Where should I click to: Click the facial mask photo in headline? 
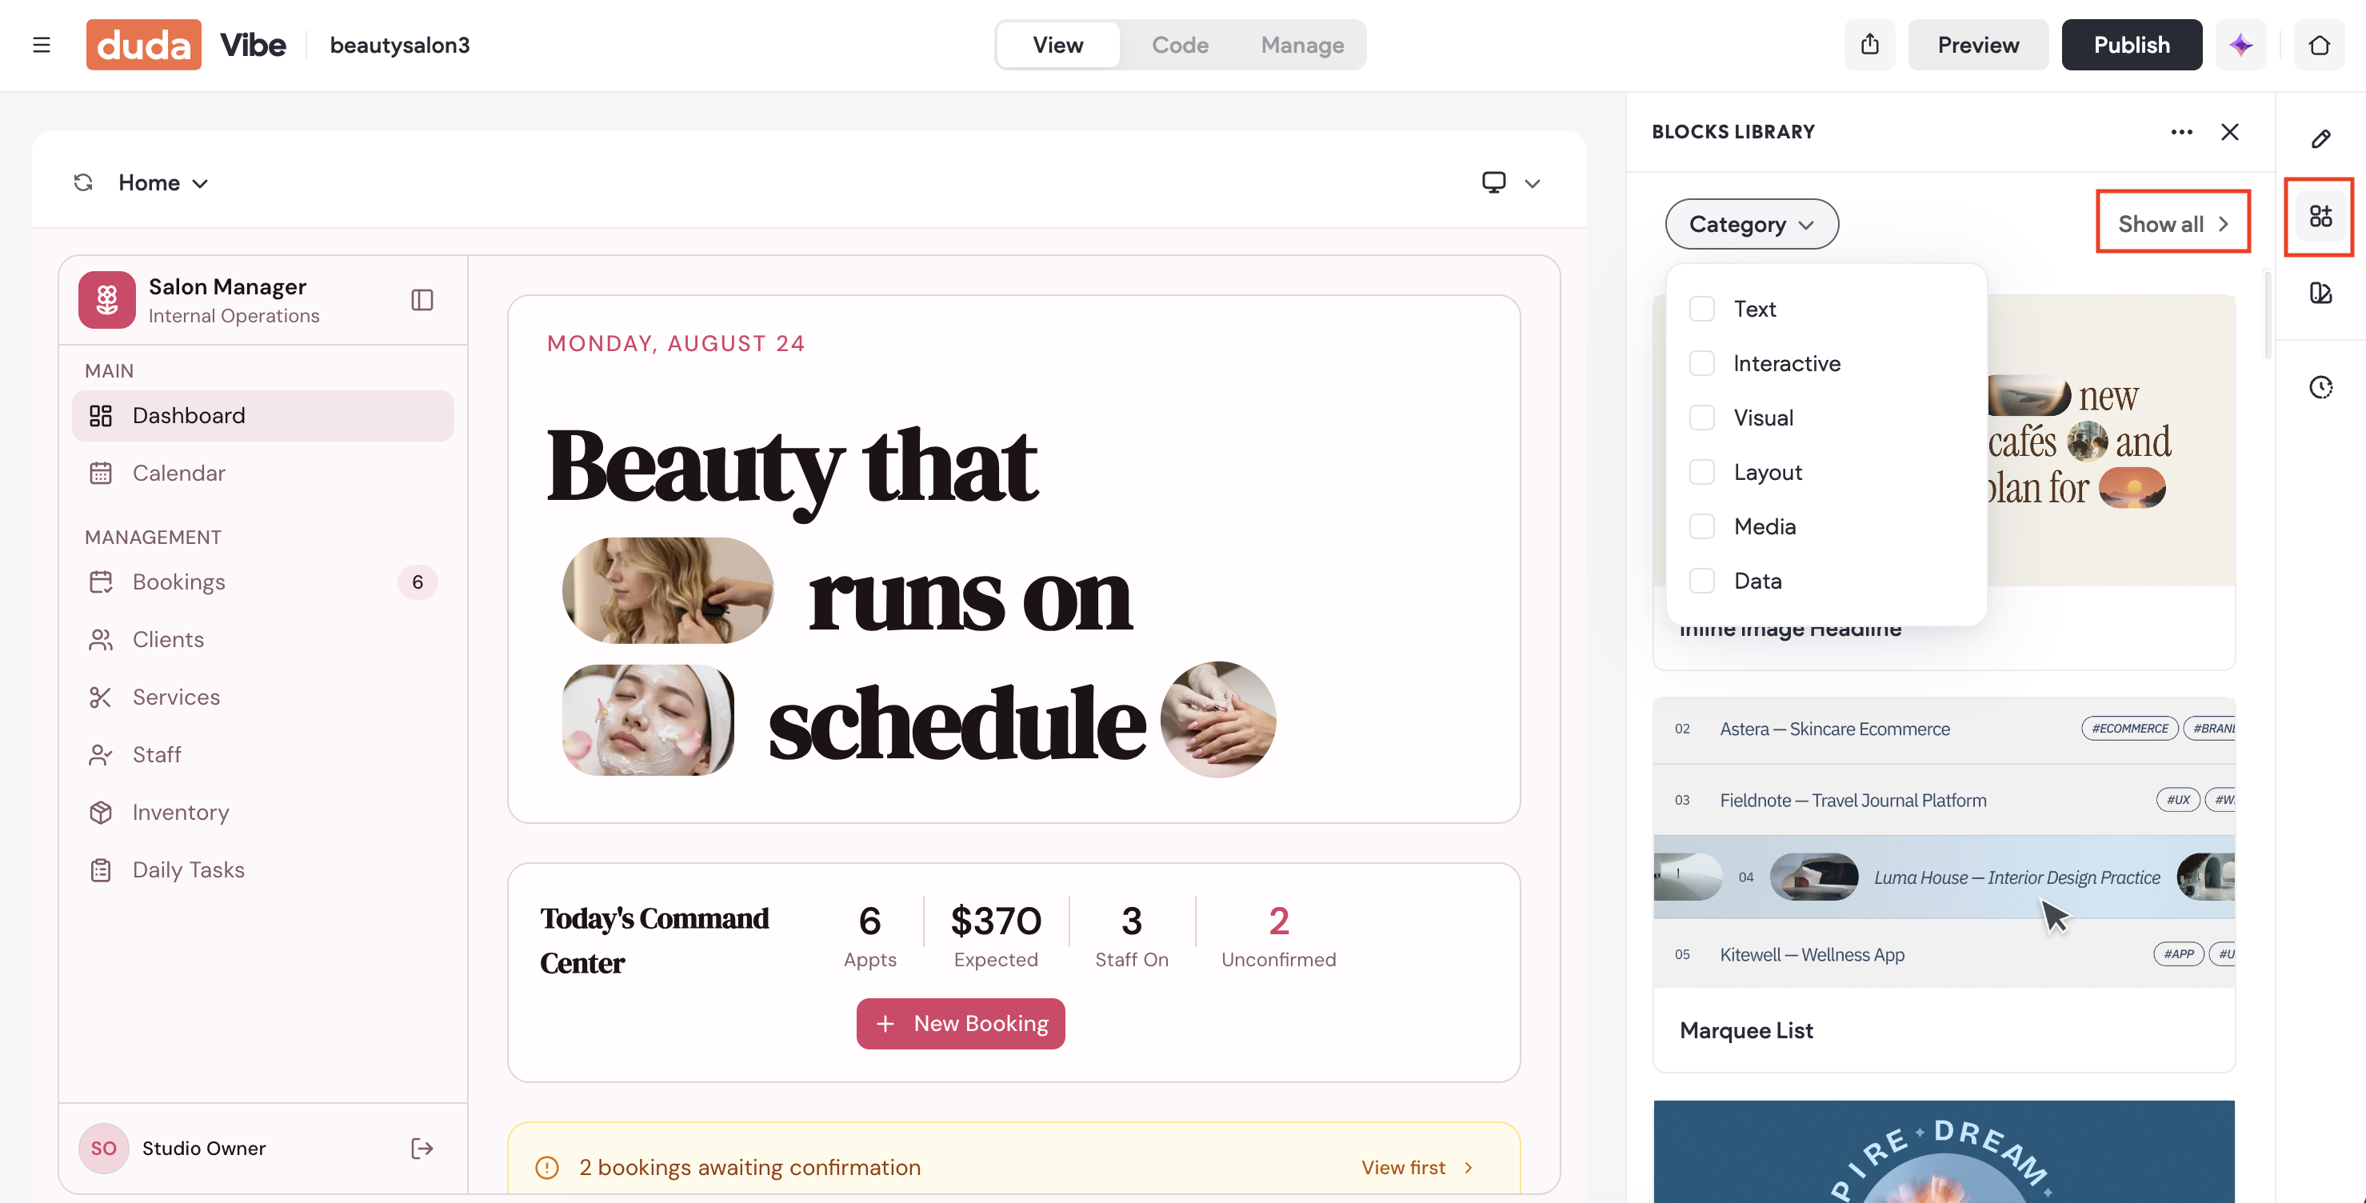[x=649, y=720]
